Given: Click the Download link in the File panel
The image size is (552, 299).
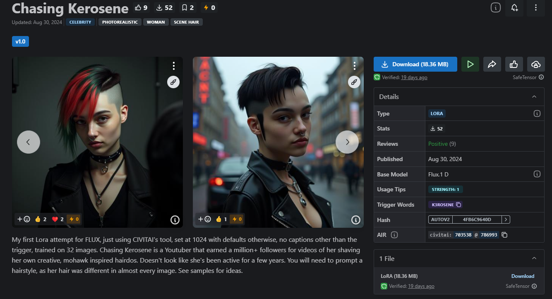Looking at the screenshot, I should point(523,276).
